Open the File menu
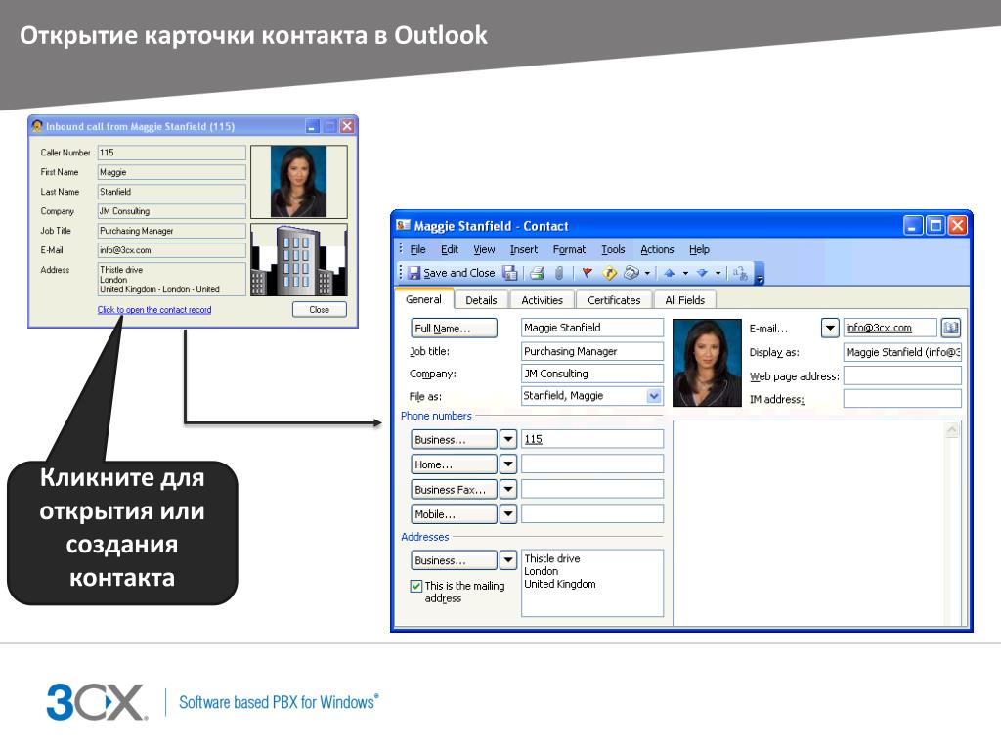Viewport: 1001px width, 751px height. [418, 249]
